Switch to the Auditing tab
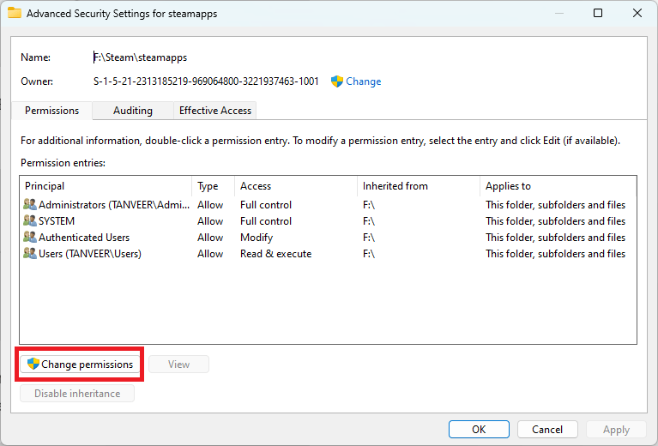 [x=133, y=111]
